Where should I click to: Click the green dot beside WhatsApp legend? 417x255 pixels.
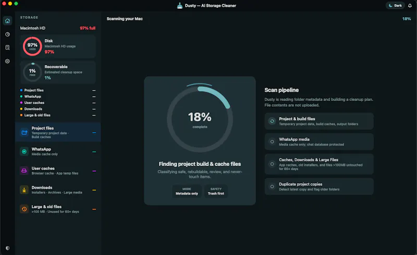21,96
